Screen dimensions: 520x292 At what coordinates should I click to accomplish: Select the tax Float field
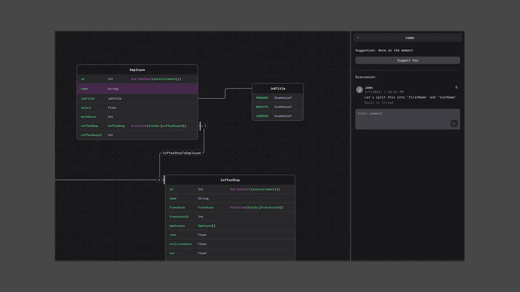click(230, 253)
